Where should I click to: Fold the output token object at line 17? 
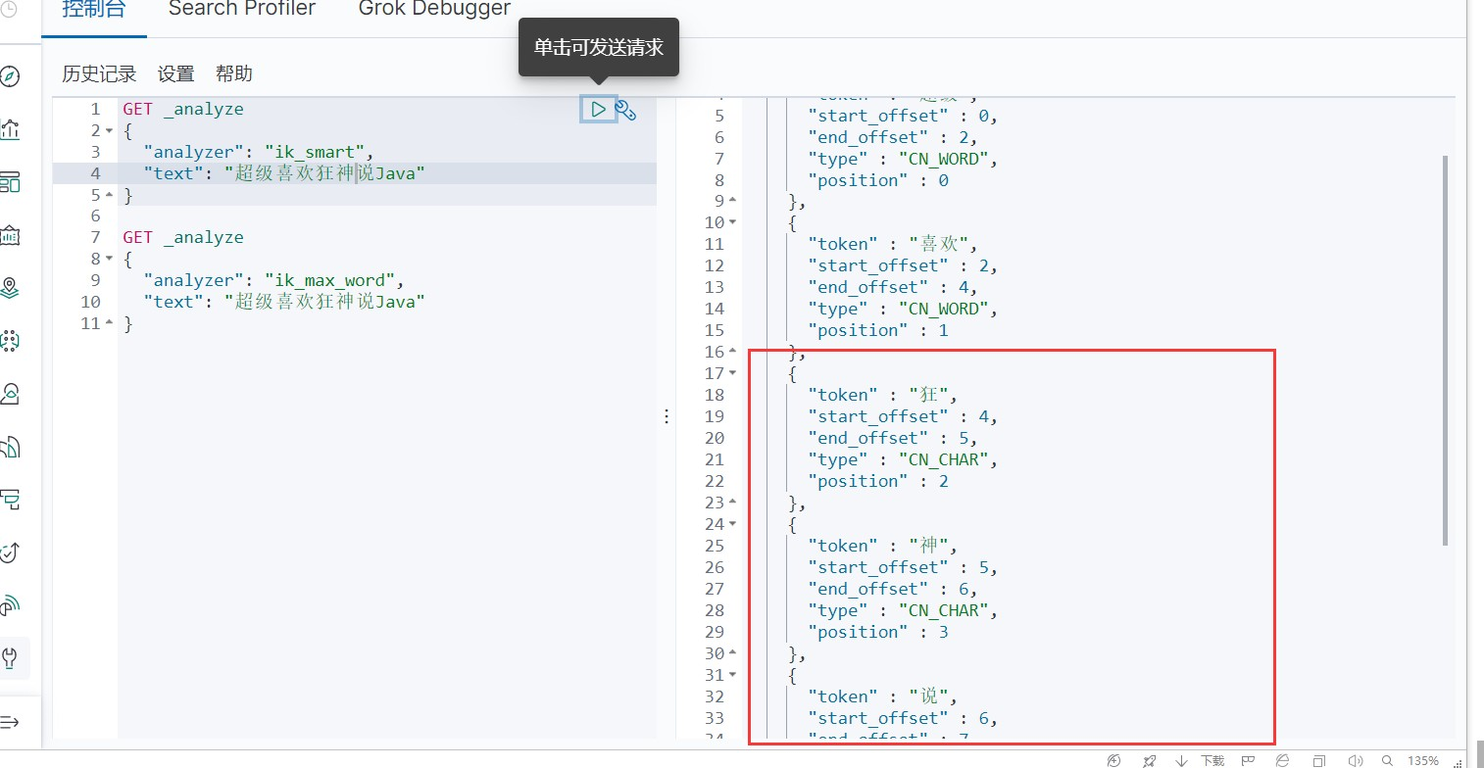[x=733, y=373]
